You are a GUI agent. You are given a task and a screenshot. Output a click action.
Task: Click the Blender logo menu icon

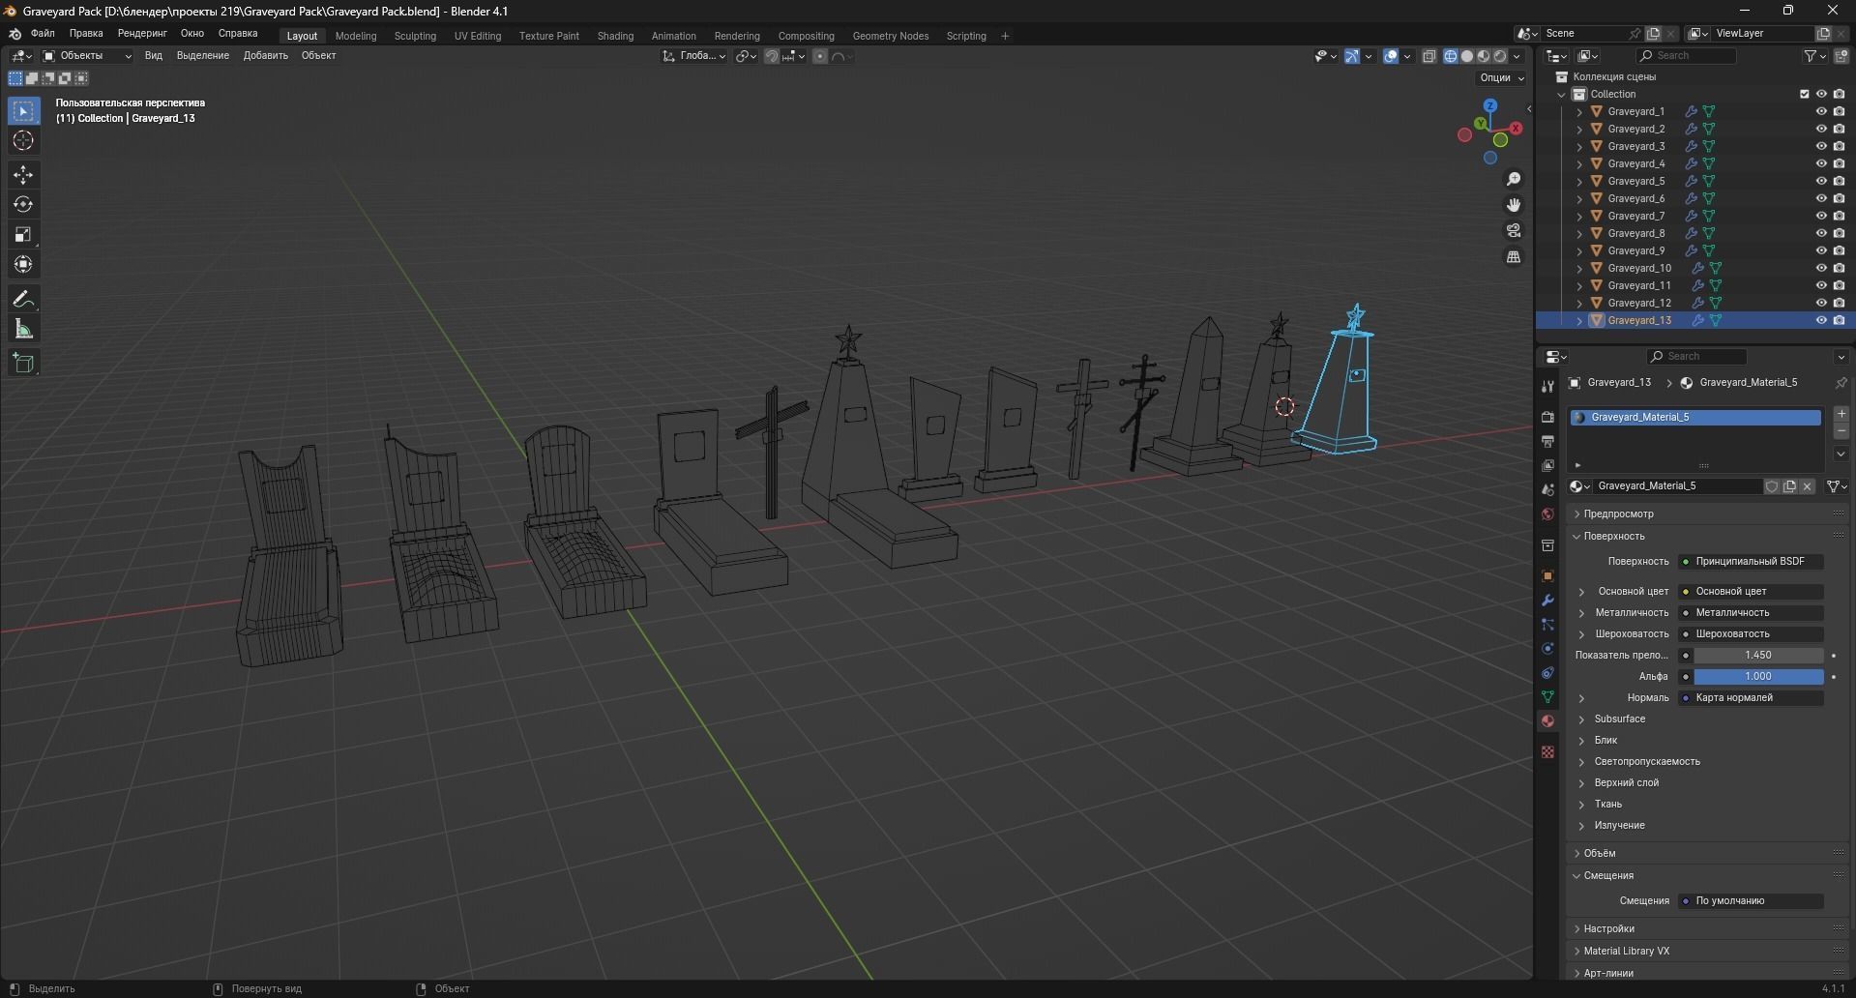pyautogui.click(x=15, y=34)
